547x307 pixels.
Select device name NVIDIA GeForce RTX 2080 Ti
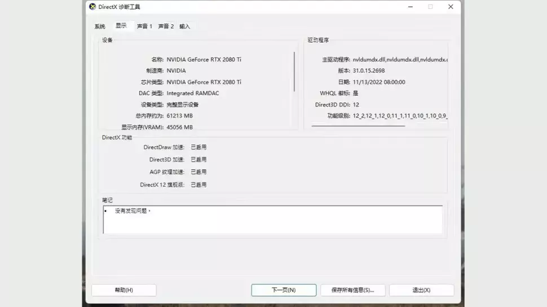pos(204,60)
